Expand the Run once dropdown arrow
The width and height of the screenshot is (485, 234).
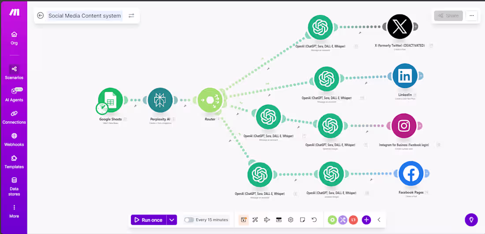pos(172,220)
